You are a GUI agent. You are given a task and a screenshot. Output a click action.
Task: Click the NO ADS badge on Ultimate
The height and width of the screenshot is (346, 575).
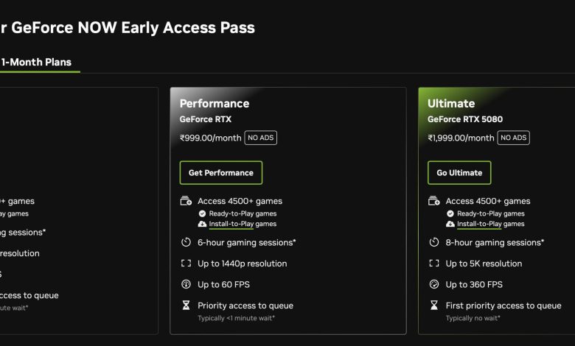coord(513,138)
